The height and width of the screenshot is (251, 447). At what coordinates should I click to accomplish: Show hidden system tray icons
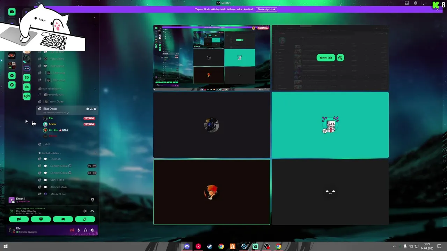click(394, 246)
